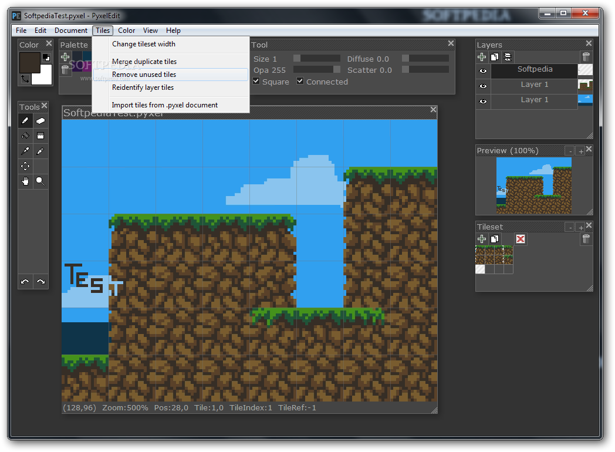Open the Color menu
The width and height of the screenshot is (615, 452).
[x=126, y=31]
